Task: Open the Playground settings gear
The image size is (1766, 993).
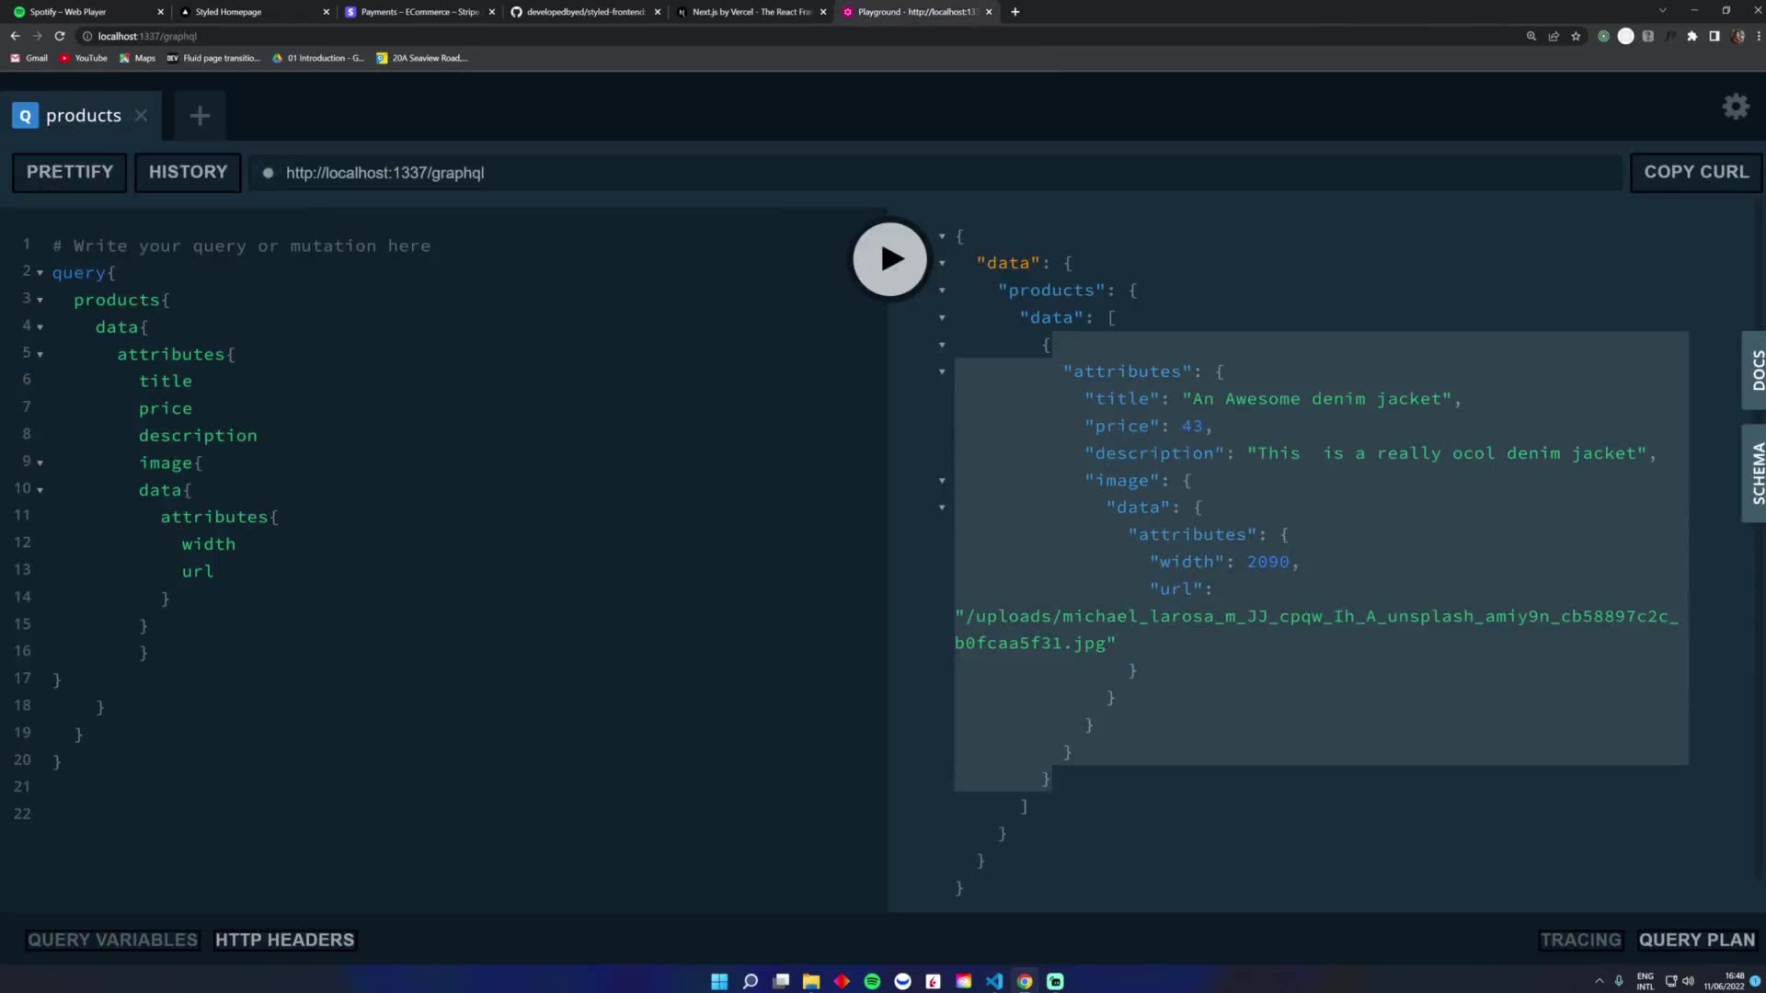Action: pos(1736,106)
